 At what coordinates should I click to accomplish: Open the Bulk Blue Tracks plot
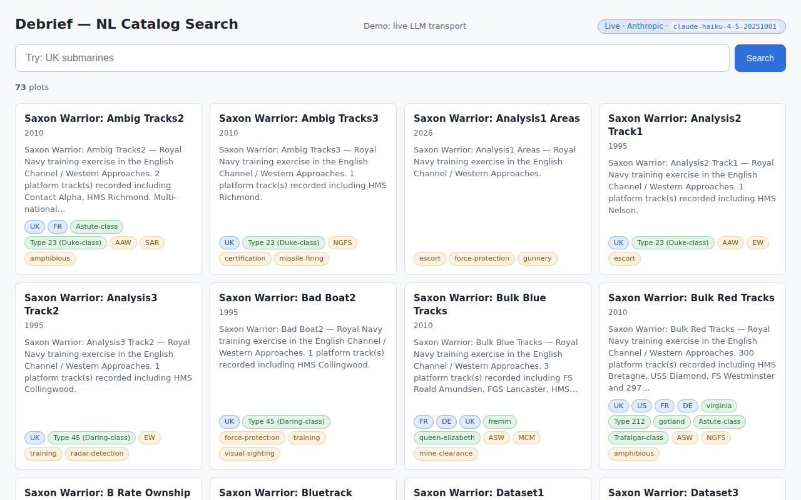pyautogui.click(x=479, y=304)
